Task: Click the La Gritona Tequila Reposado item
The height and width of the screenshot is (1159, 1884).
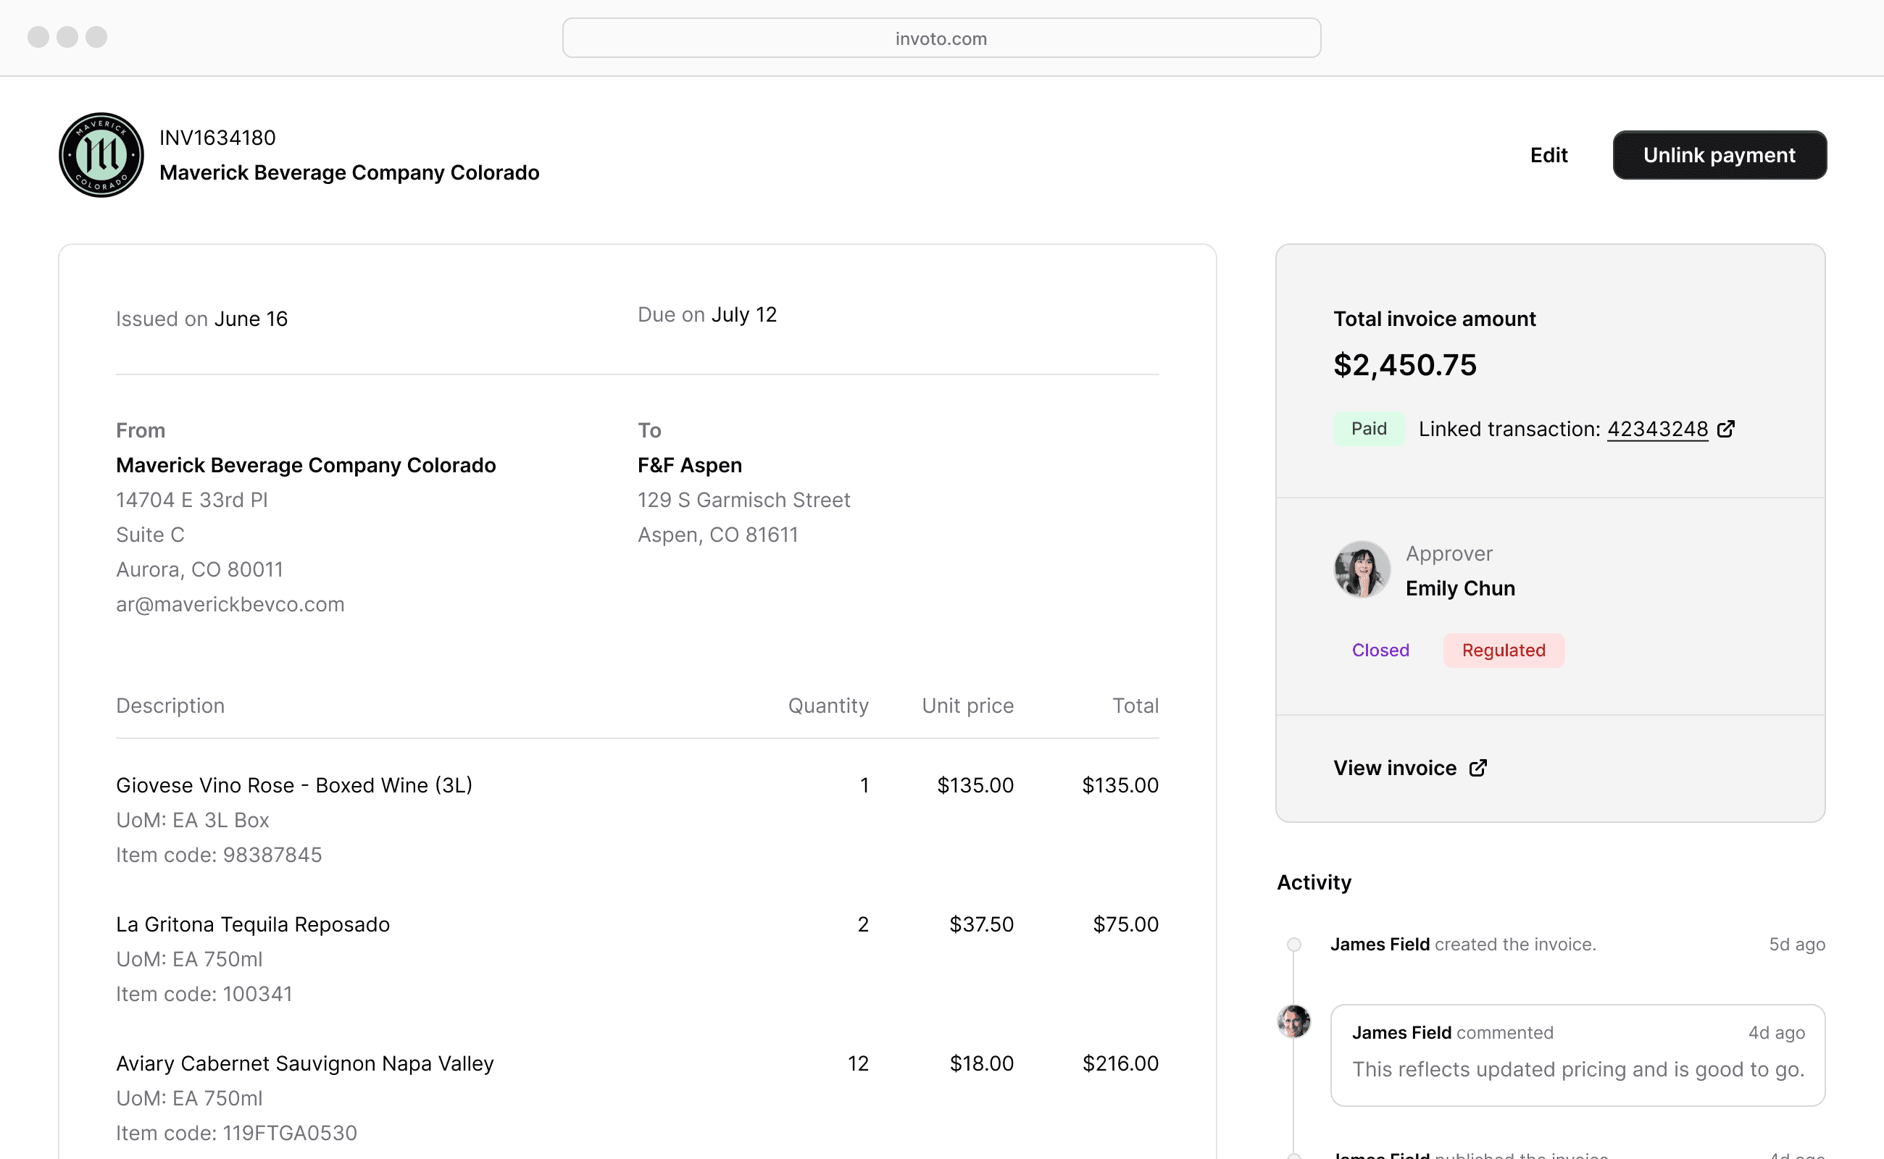Action: pos(253,924)
